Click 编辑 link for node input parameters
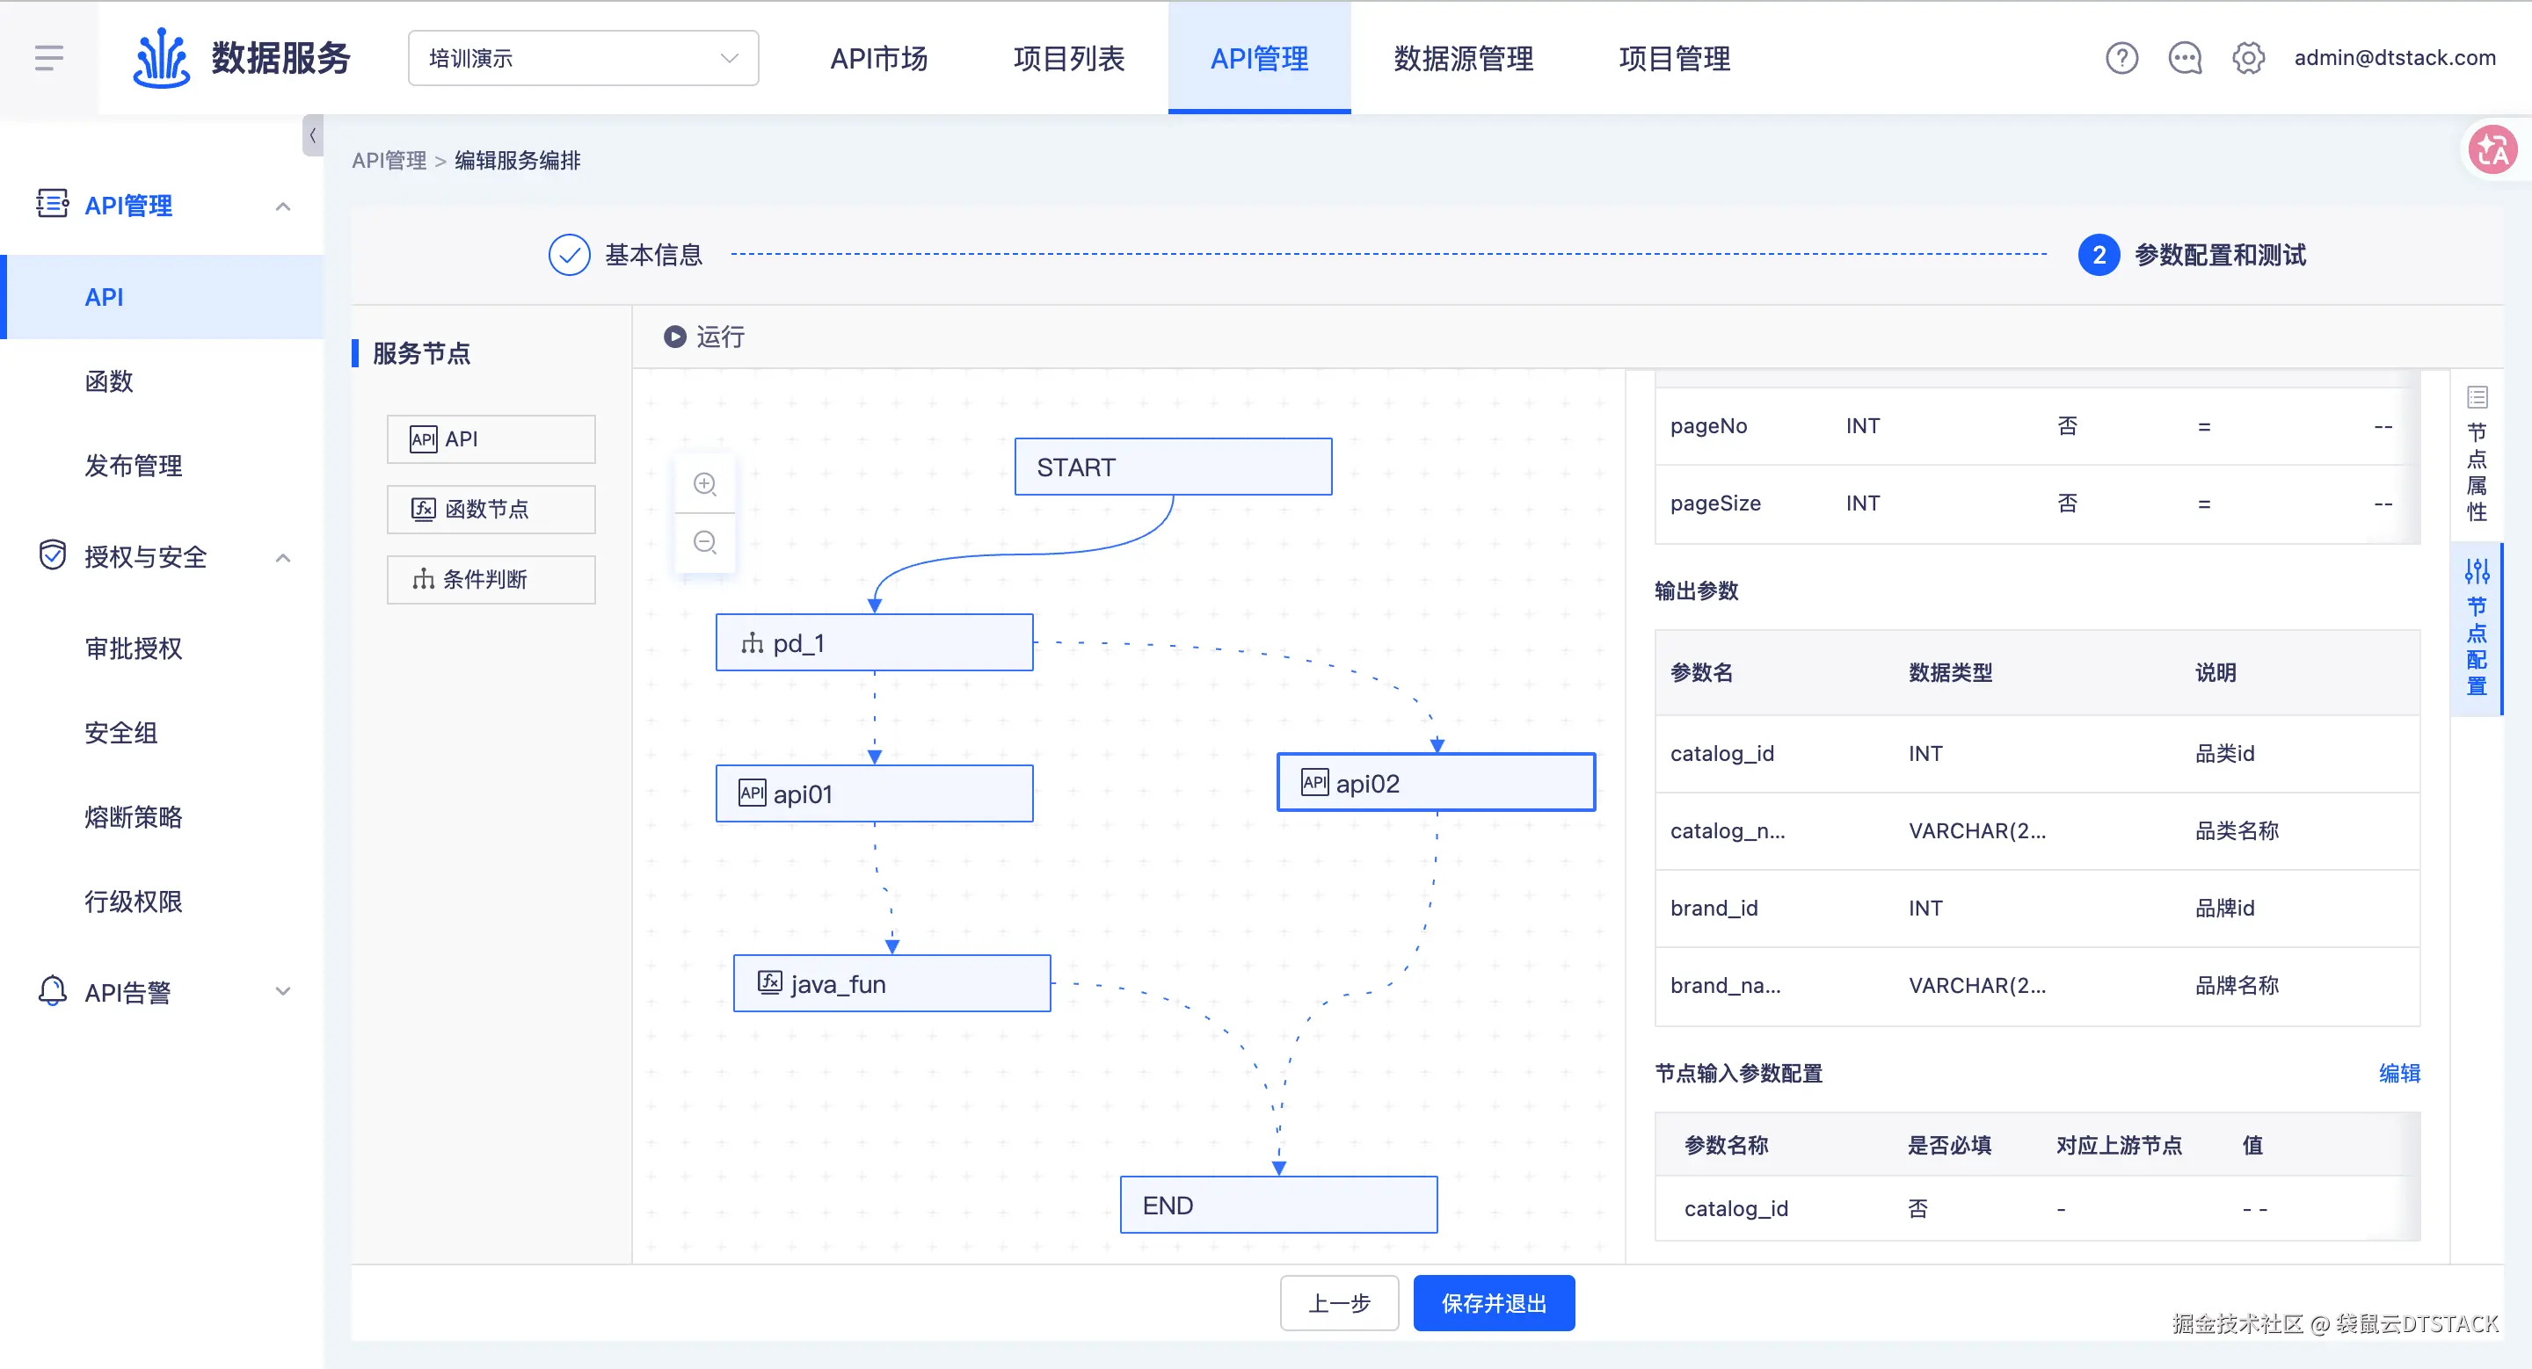This screenshot has height=1369, width=2532. [2398, 1074]
